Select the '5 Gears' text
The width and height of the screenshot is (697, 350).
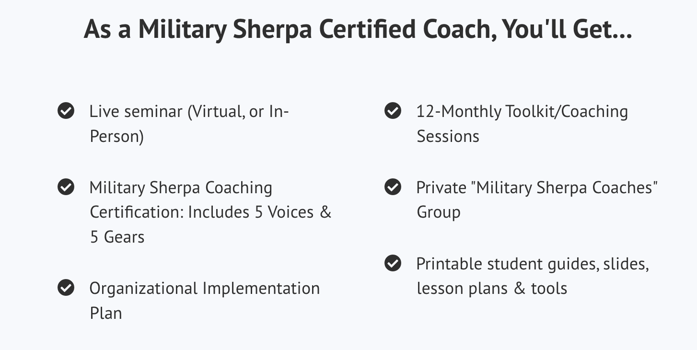[x=117, y=237]
